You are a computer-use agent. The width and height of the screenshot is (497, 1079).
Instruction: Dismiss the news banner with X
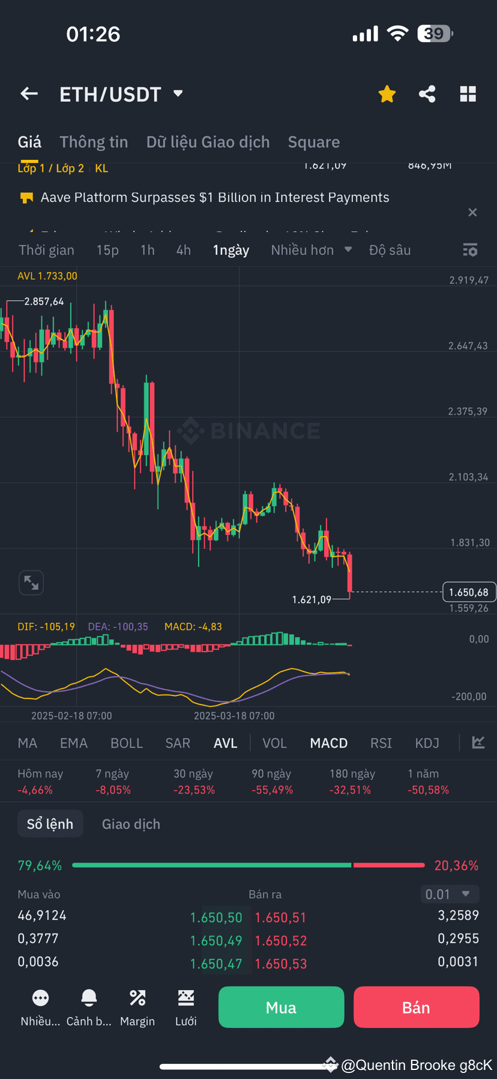tap(472, 212)
